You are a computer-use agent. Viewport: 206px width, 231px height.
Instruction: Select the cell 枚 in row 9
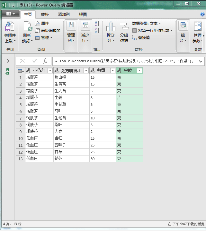coord(130,132)
